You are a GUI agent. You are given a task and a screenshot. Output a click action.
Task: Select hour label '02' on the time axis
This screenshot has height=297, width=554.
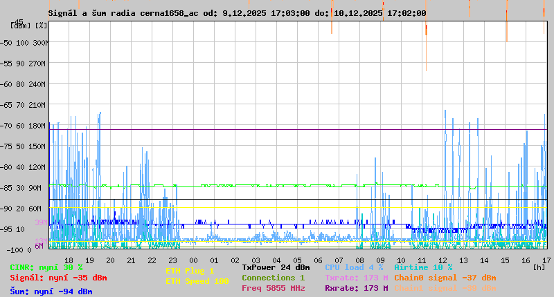coord(235,260)
